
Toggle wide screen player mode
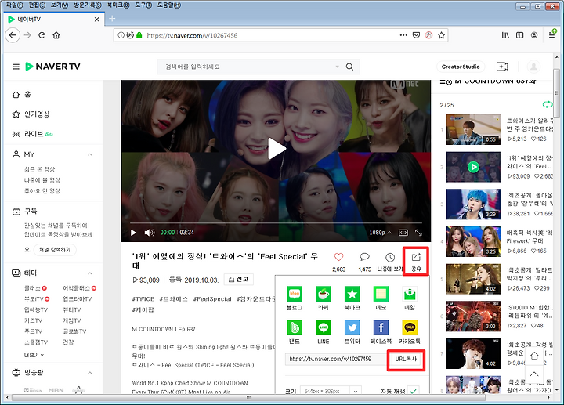tap(403, 233)
